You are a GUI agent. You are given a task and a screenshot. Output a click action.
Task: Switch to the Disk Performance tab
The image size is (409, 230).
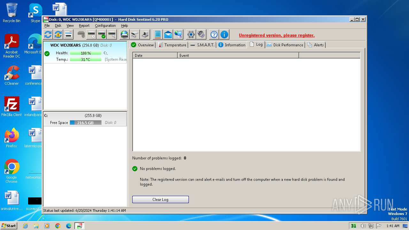point(285,45)
